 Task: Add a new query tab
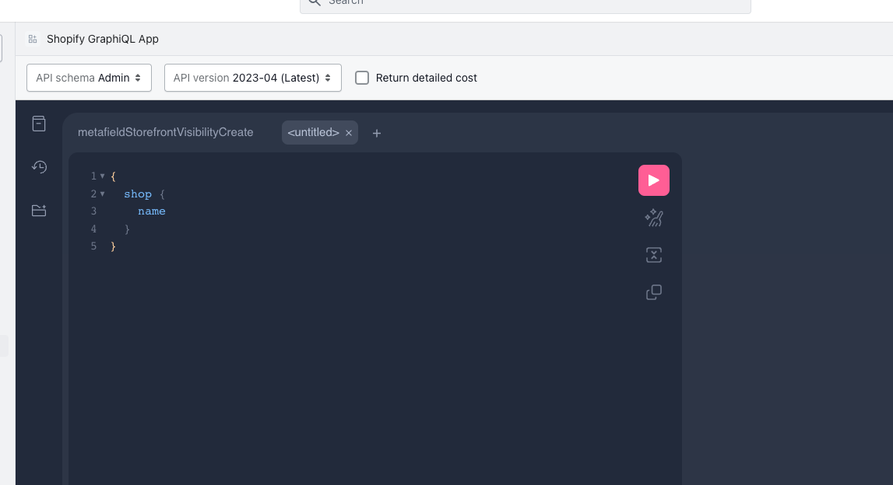click(376, 133)
